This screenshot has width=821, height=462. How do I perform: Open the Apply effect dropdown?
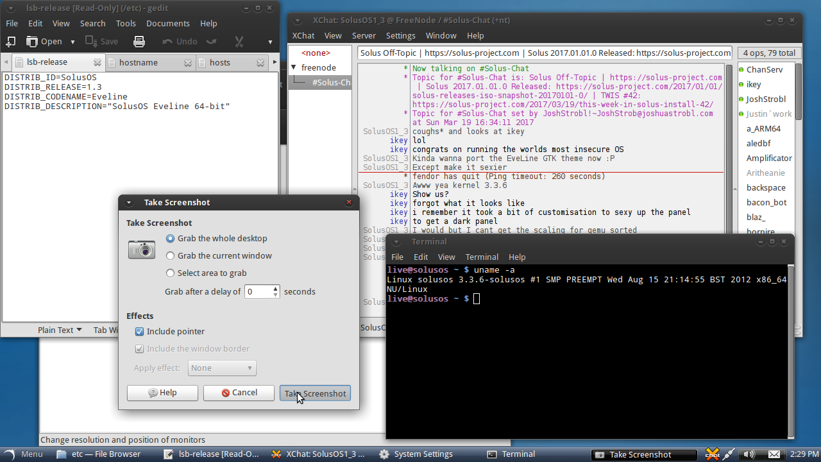(x=222, y=368)
